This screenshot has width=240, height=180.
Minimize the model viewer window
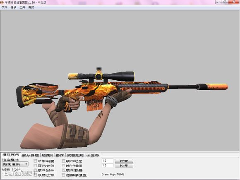point(219,2)
